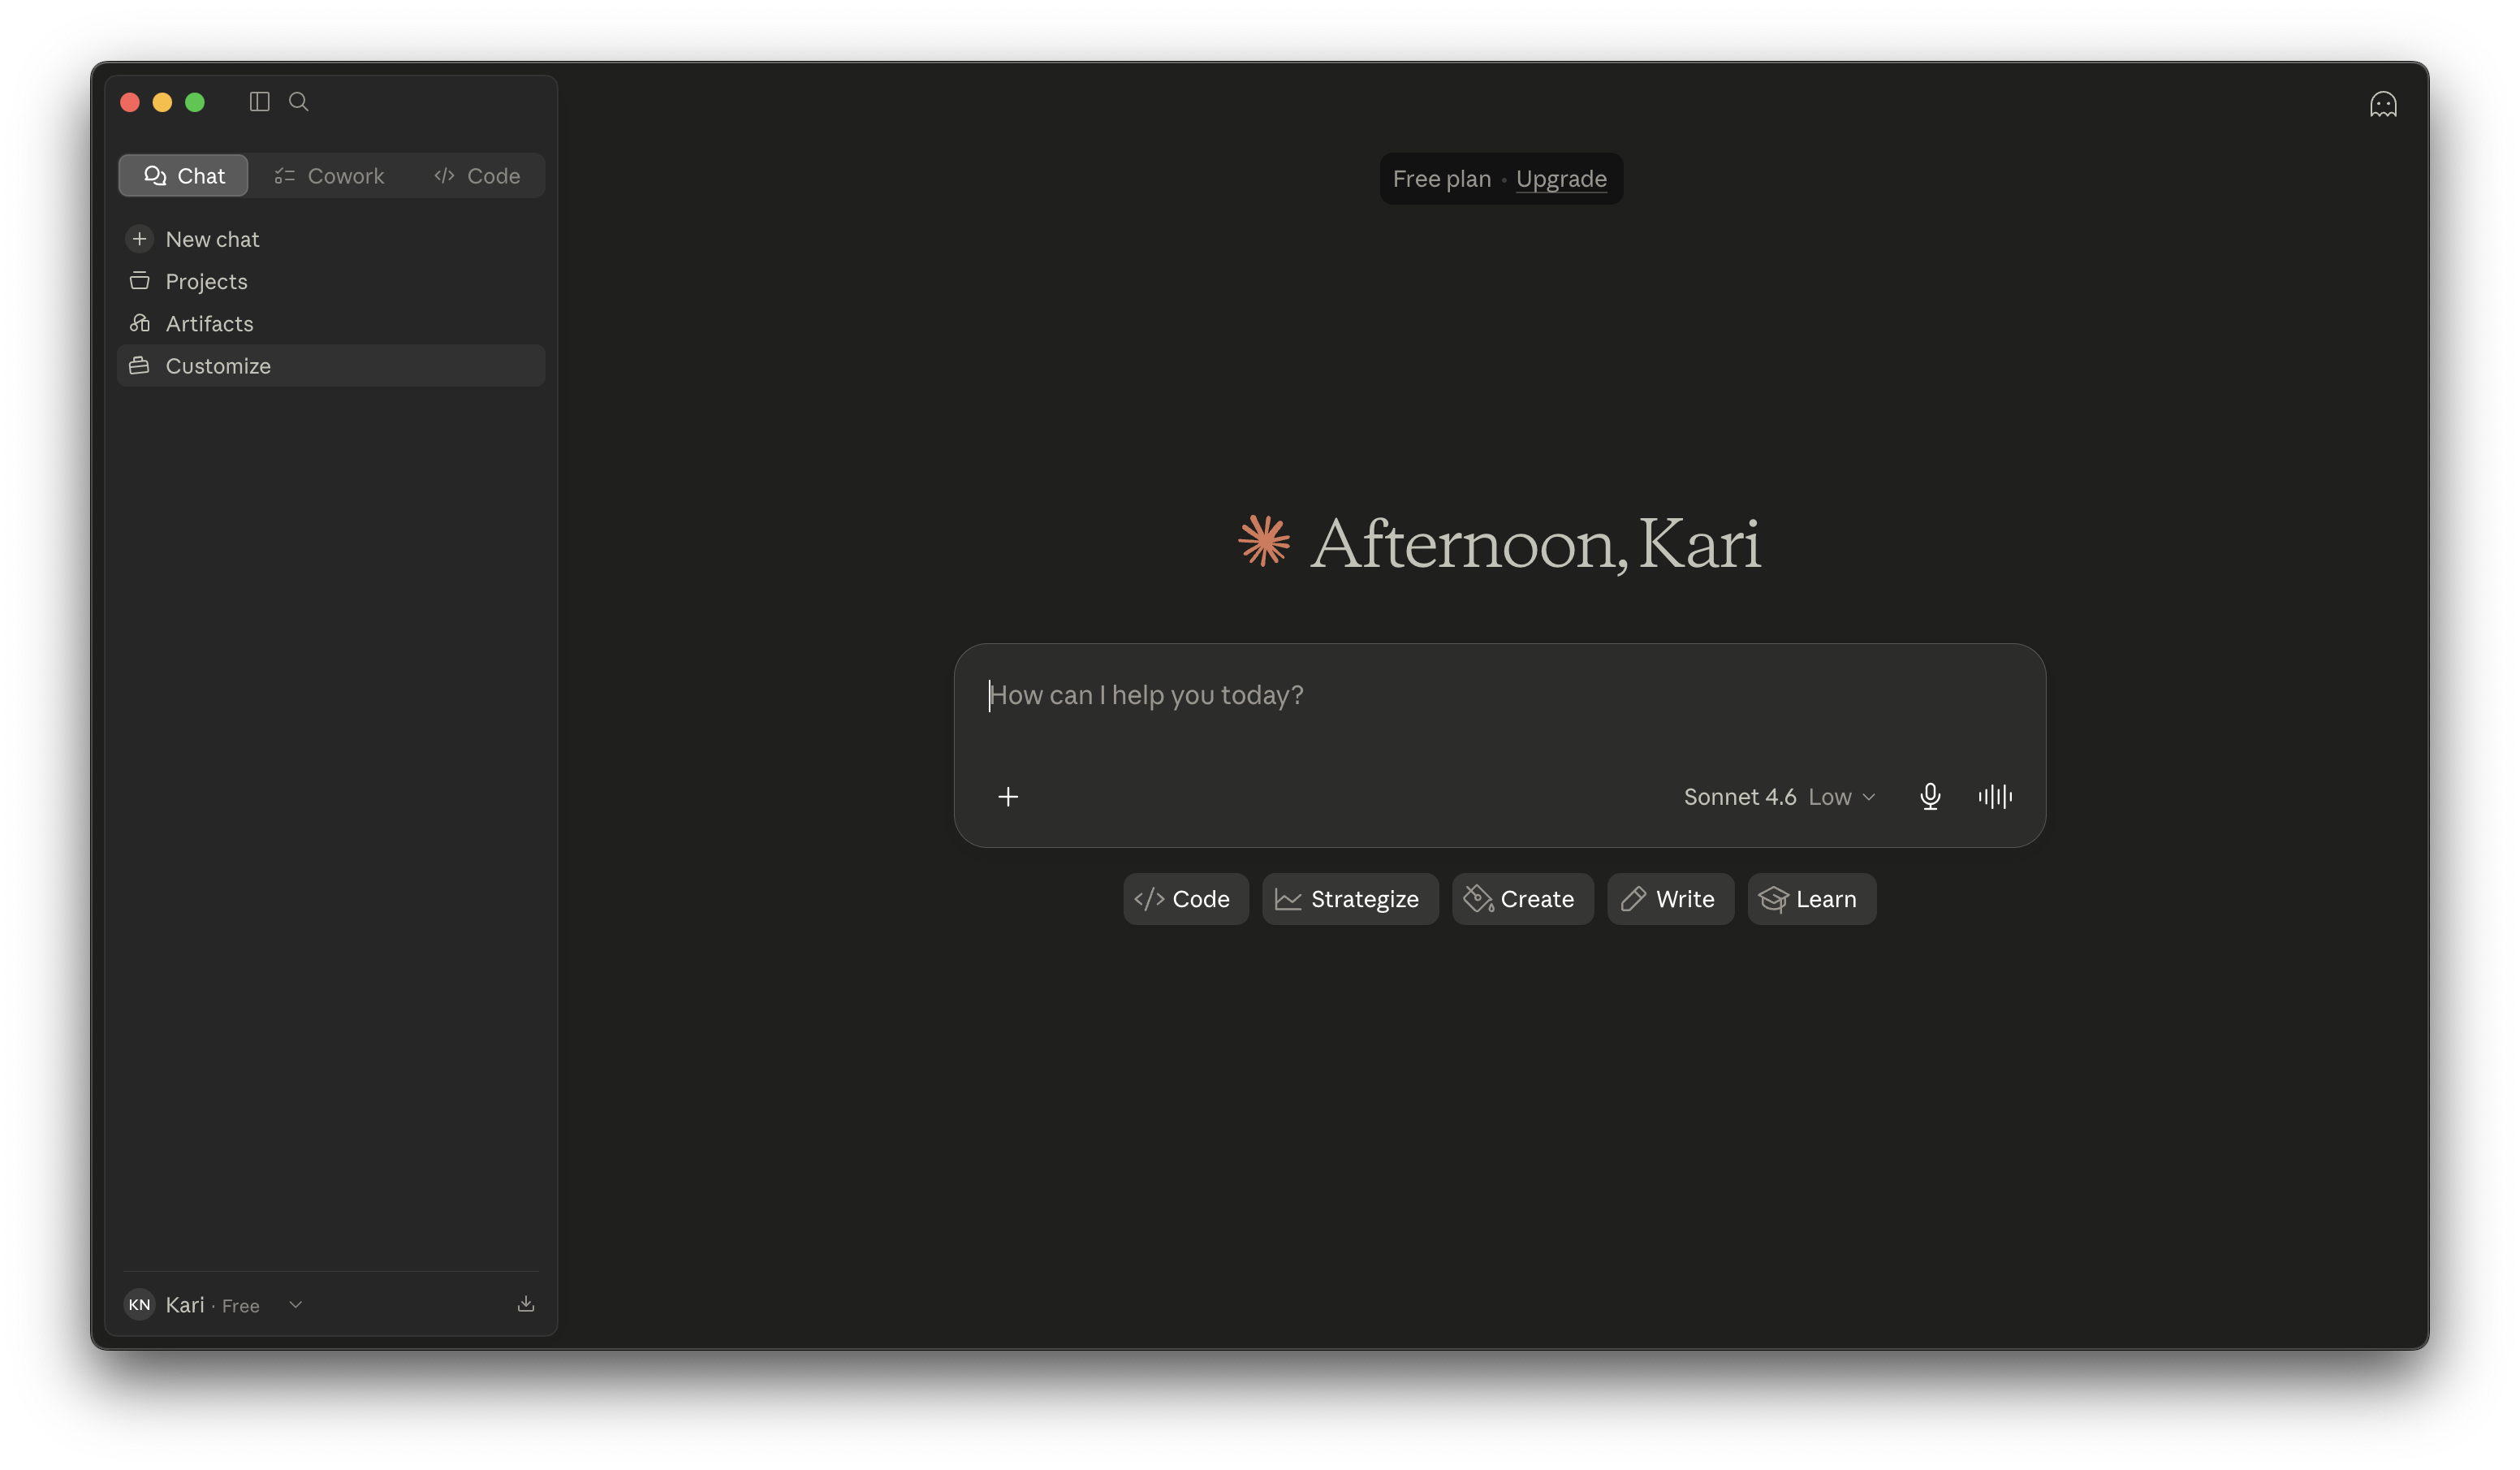Choose the Create suggestion chip

click(1522, 898)
